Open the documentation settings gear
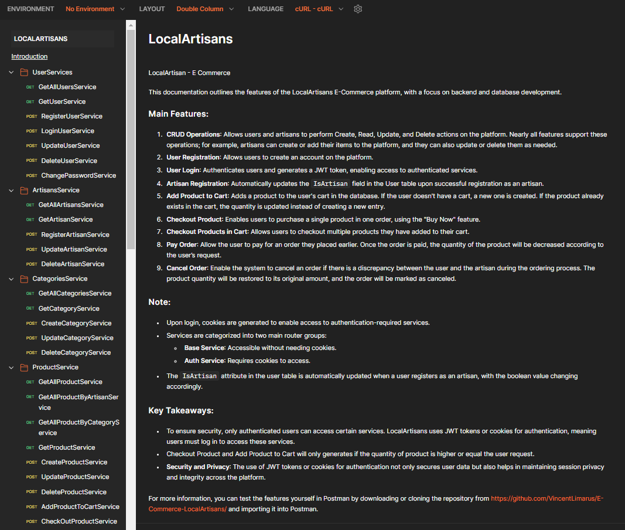The image size is (625, 530). (x=358, y=9)
